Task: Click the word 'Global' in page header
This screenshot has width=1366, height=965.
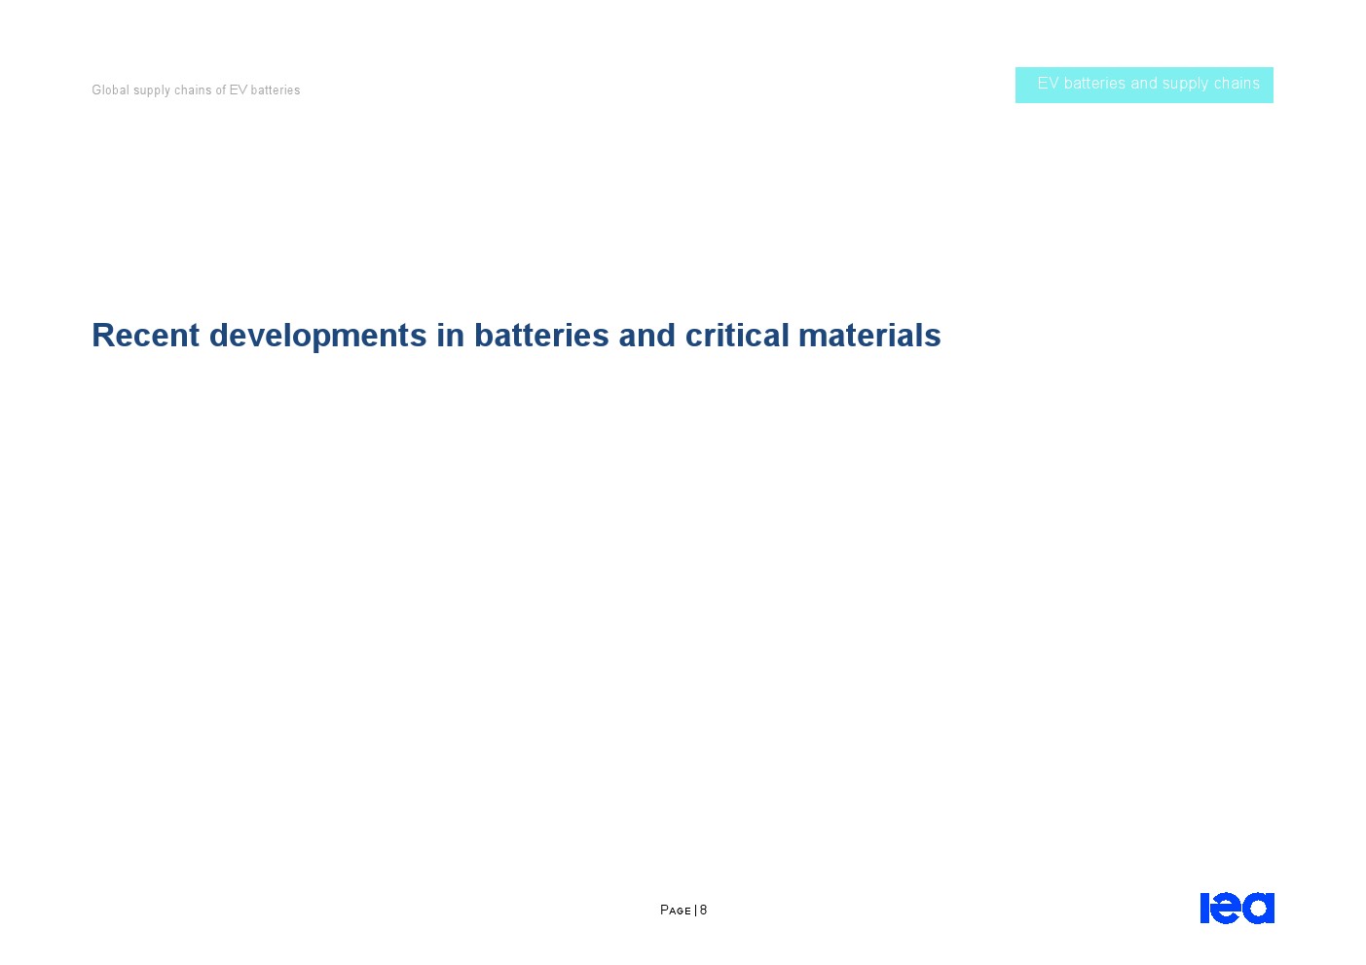Action: (x=110, y=90)
